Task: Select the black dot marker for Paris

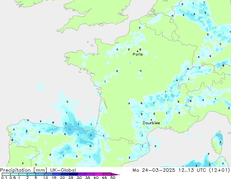Action: pos(138,52)
